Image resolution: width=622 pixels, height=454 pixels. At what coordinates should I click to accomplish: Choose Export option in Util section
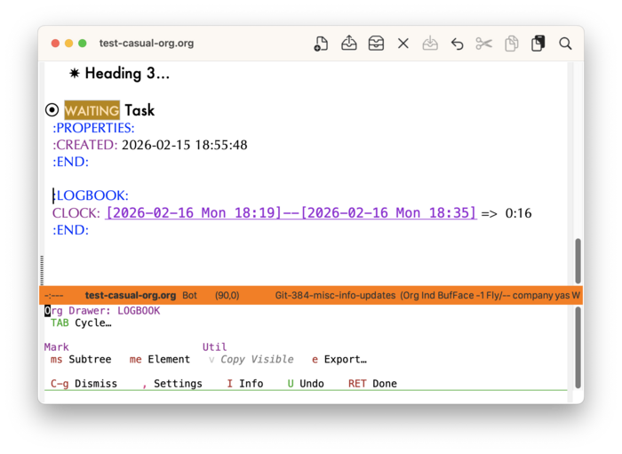[x=339, y=360]
